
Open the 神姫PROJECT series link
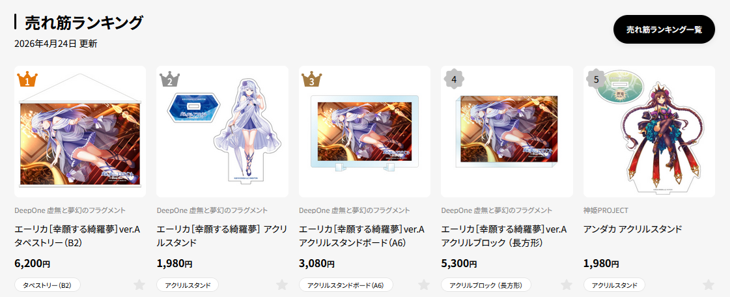pos(606,210)
